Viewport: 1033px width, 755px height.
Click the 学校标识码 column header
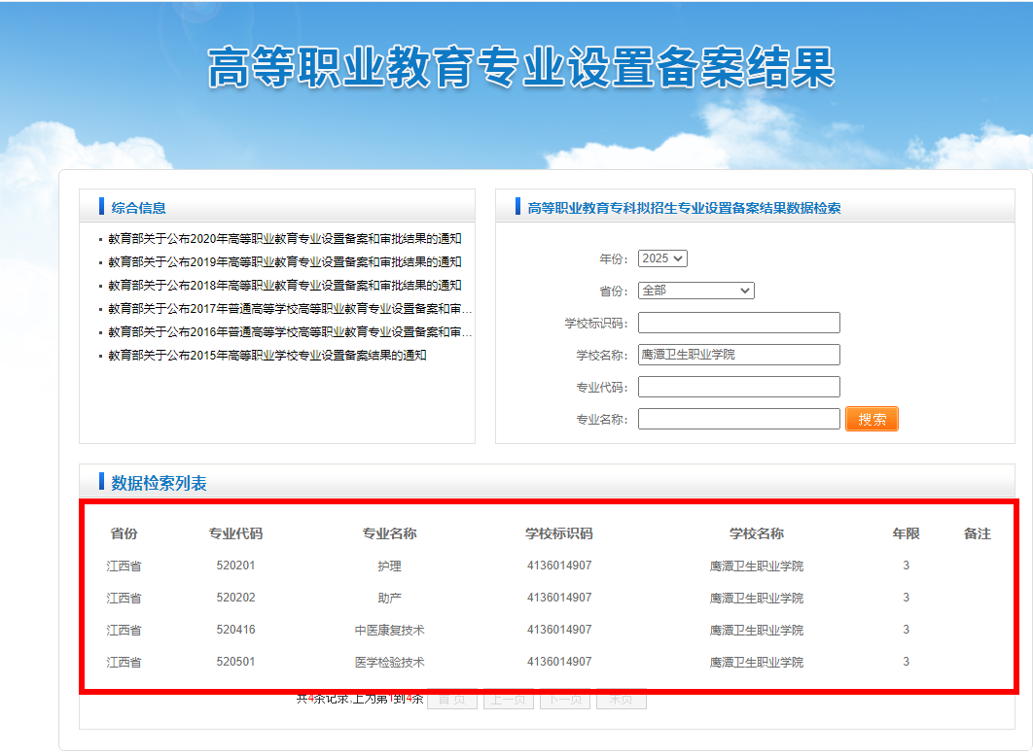coord(559,533)
